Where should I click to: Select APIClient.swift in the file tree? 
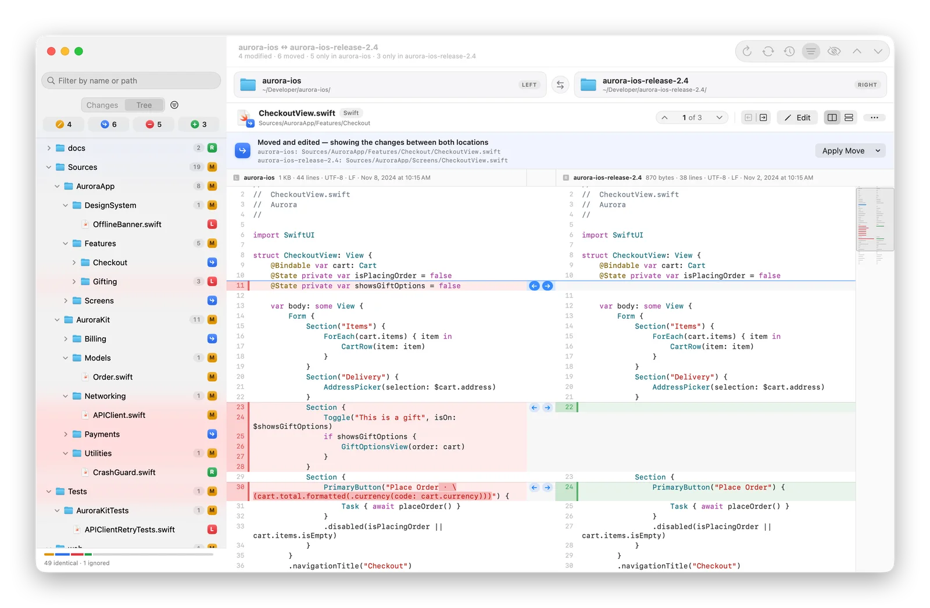[x=119, y=415]
